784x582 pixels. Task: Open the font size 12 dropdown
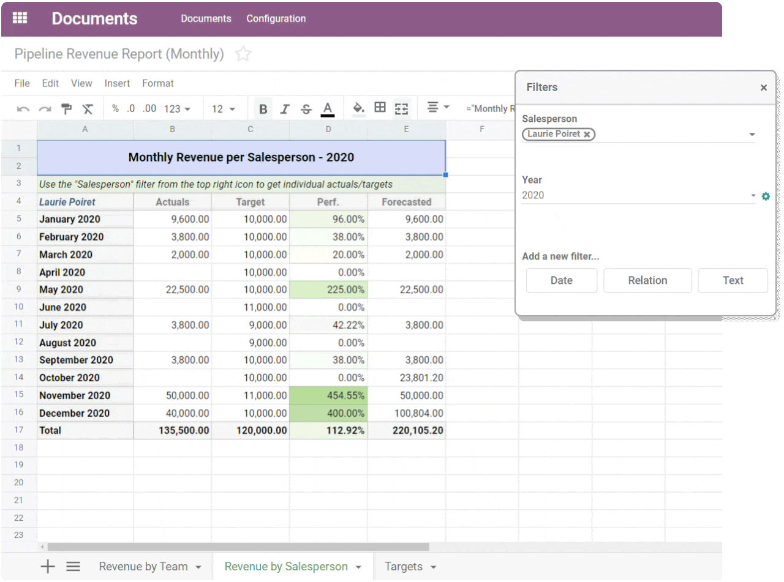224,109
